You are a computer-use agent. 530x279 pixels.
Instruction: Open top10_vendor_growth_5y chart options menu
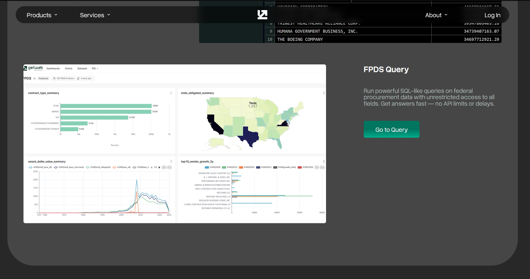click(x=324, y=161)
